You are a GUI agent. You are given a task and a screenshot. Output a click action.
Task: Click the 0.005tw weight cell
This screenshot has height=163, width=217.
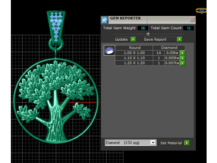click(x=172, y=58)
